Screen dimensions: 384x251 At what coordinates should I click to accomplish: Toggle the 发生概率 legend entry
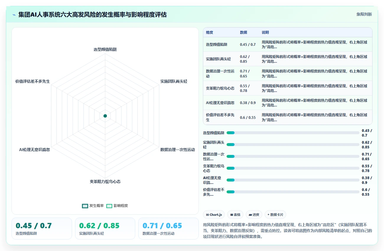93,206
